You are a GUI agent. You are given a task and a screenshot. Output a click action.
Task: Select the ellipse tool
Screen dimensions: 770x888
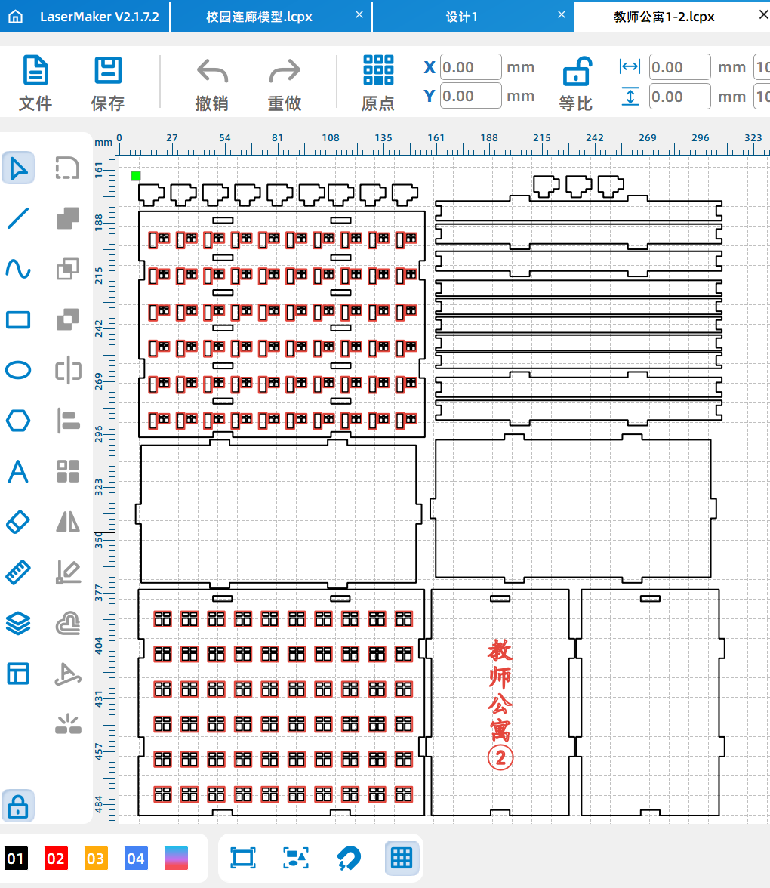tap(18, 370)
